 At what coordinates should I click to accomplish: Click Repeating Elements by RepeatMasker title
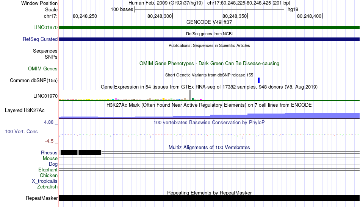pos(209,193)
